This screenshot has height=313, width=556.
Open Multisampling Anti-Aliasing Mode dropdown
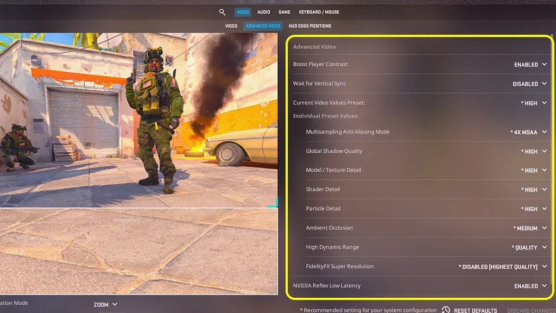pyautogui.click(x=528, y=132)
